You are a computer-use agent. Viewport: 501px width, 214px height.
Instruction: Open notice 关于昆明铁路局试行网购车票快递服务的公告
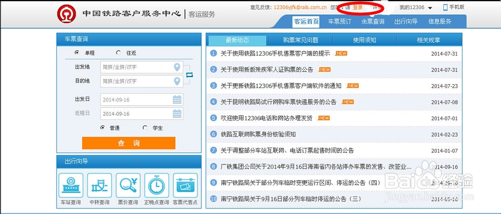pos(278,102)
